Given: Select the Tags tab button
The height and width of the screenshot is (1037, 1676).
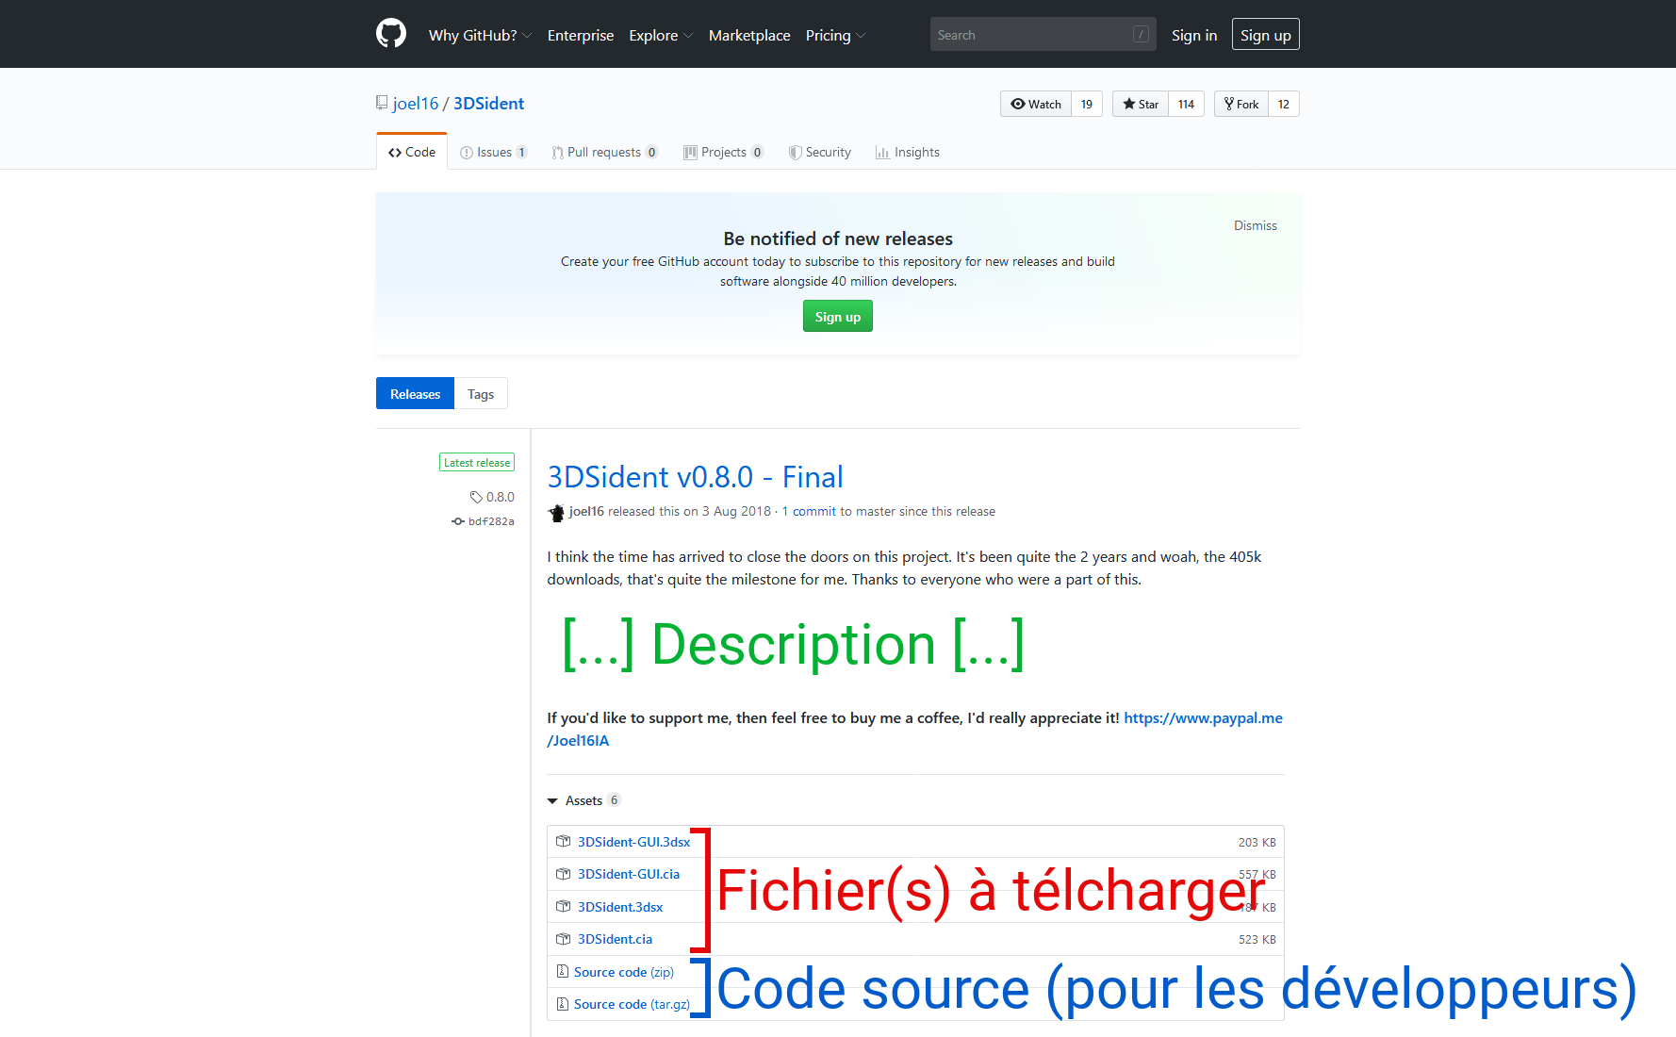Looking at the screenshot, I should click(x=481, y=394).
